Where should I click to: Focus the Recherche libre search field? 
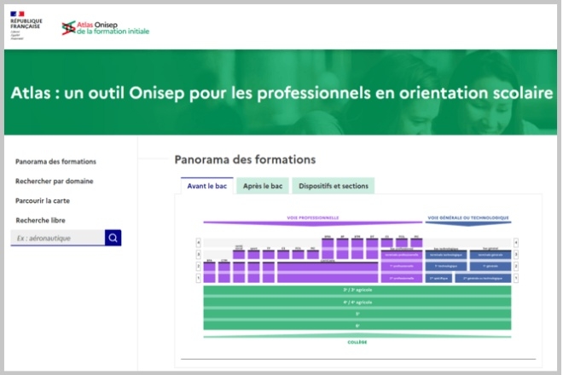tap(58, 238)
